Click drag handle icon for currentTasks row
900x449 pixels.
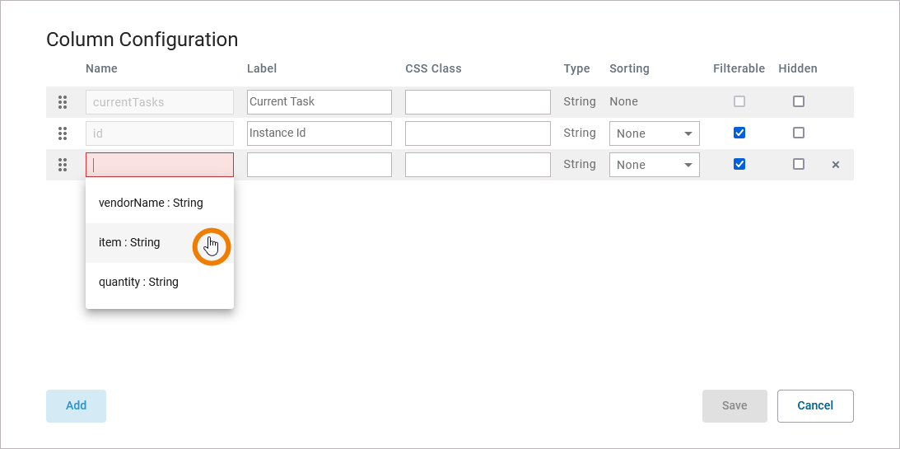(x=63, y=102)
